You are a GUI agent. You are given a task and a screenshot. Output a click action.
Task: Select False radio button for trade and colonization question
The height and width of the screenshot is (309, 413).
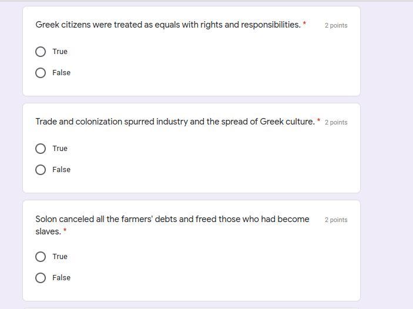(x=41, y=170)
